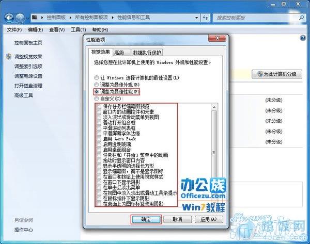310x244 pixels.
Task: Check 在桌面上为图标标签使用阴影
Action: [x=99, y=204]
